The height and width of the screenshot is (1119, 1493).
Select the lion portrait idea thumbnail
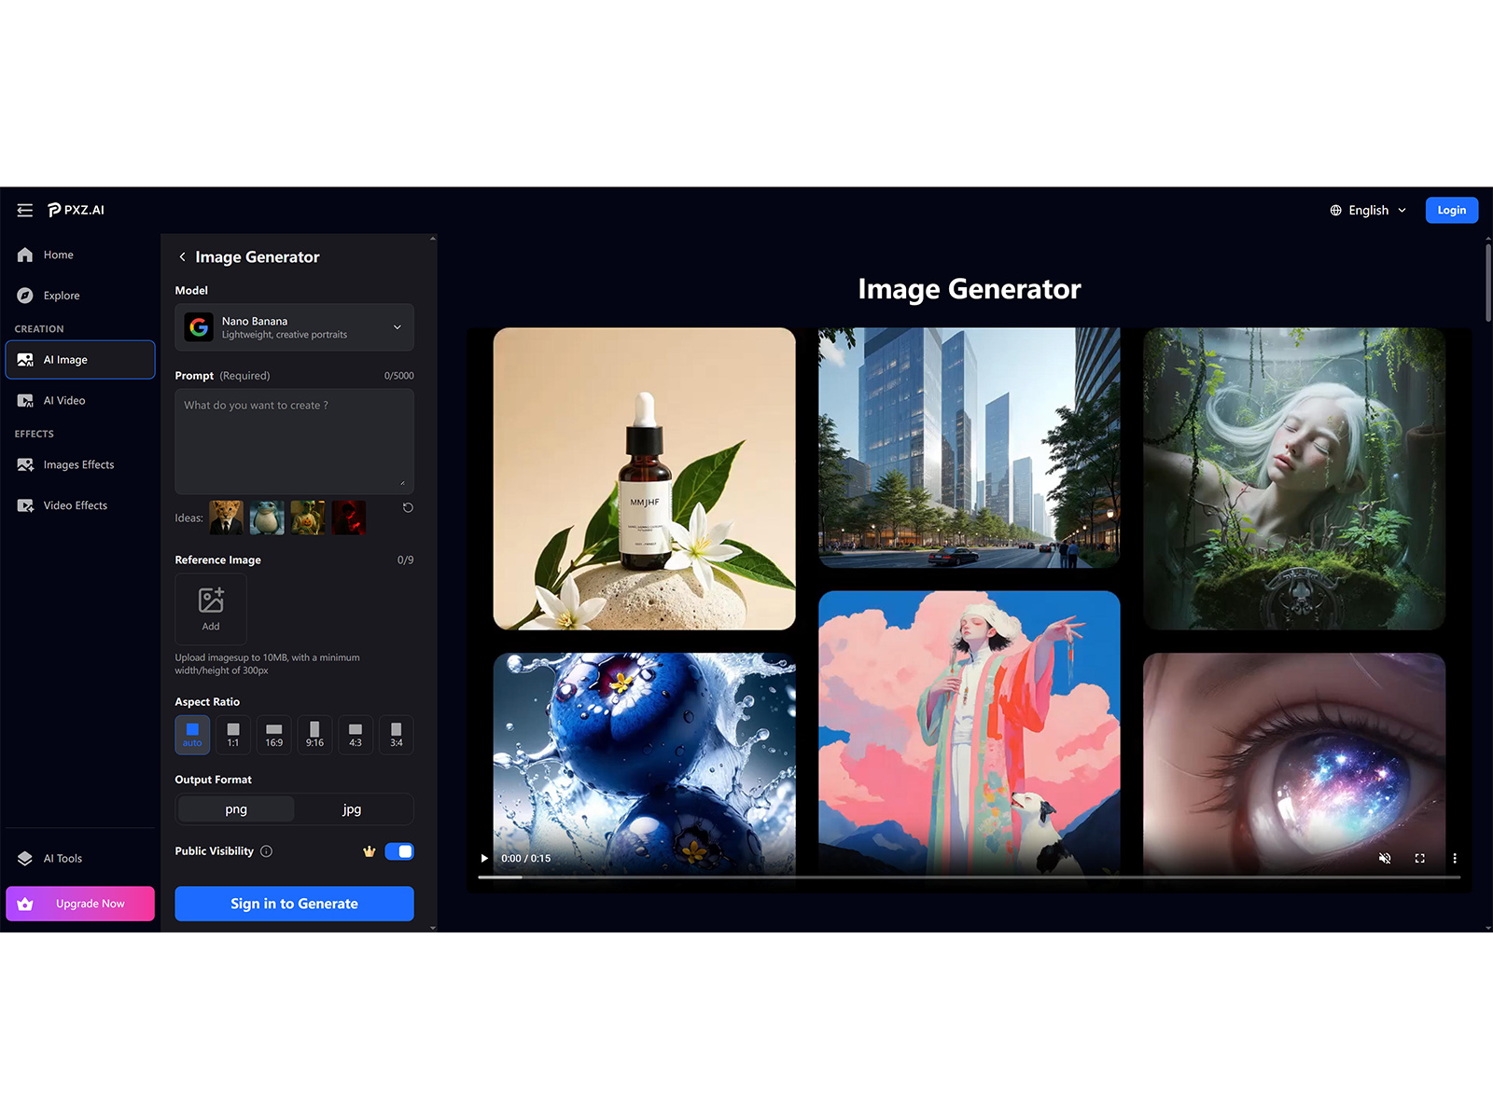[x=226, y=518]
